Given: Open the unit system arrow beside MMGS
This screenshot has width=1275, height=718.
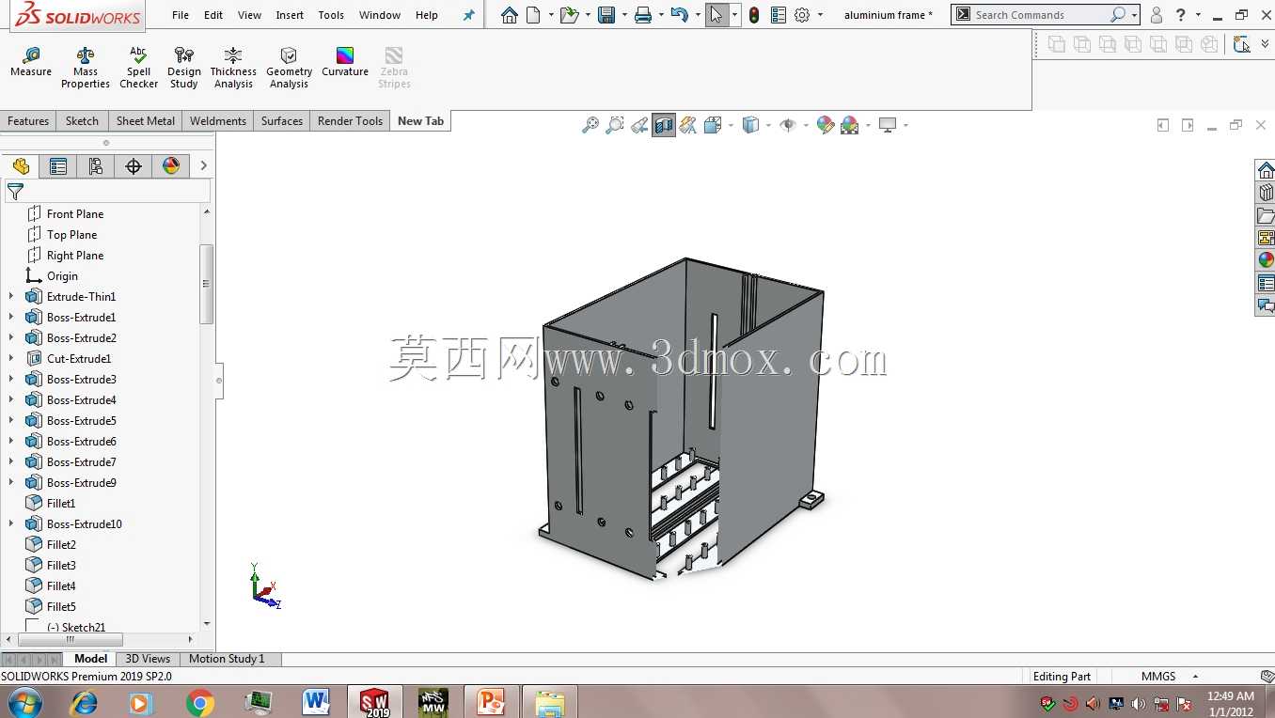Looking at the screenshot, I should click(x=1196, y=677).
